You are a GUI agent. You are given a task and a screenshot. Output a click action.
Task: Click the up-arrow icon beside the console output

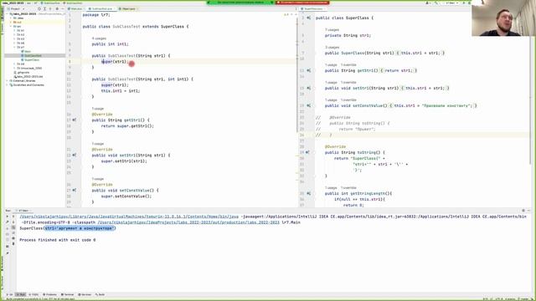point(13,217)
